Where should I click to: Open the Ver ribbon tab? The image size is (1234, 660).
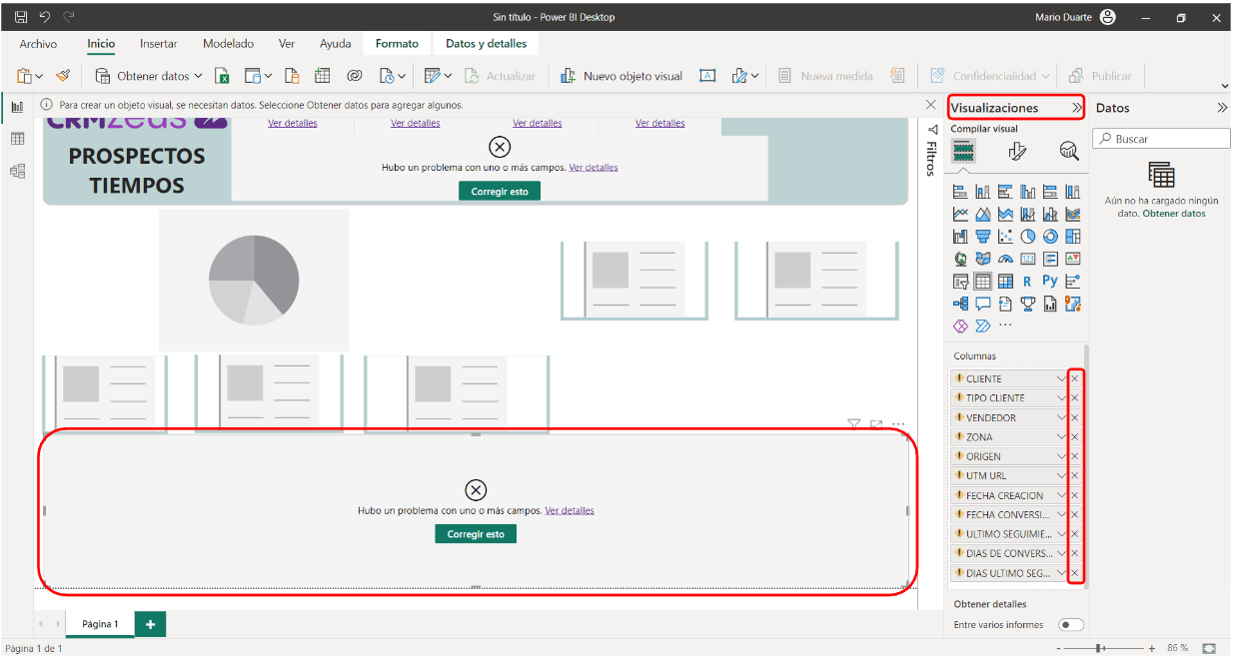click(287, 44)
